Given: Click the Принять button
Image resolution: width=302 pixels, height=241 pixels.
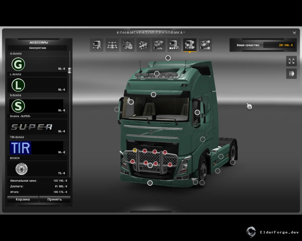Looking at the screenshot, I should pyautogui.click(x=55, y=199).
